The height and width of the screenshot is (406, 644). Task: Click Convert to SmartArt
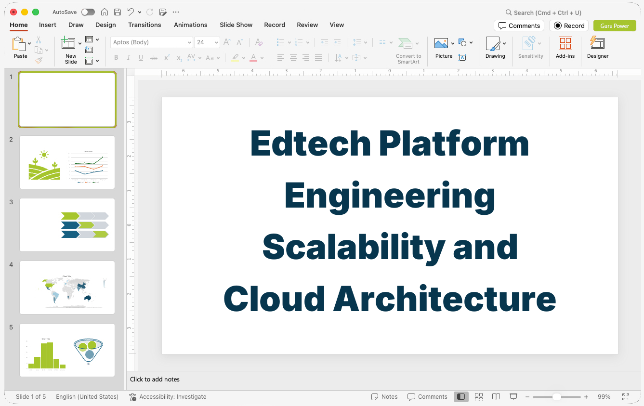click(408, 51)
